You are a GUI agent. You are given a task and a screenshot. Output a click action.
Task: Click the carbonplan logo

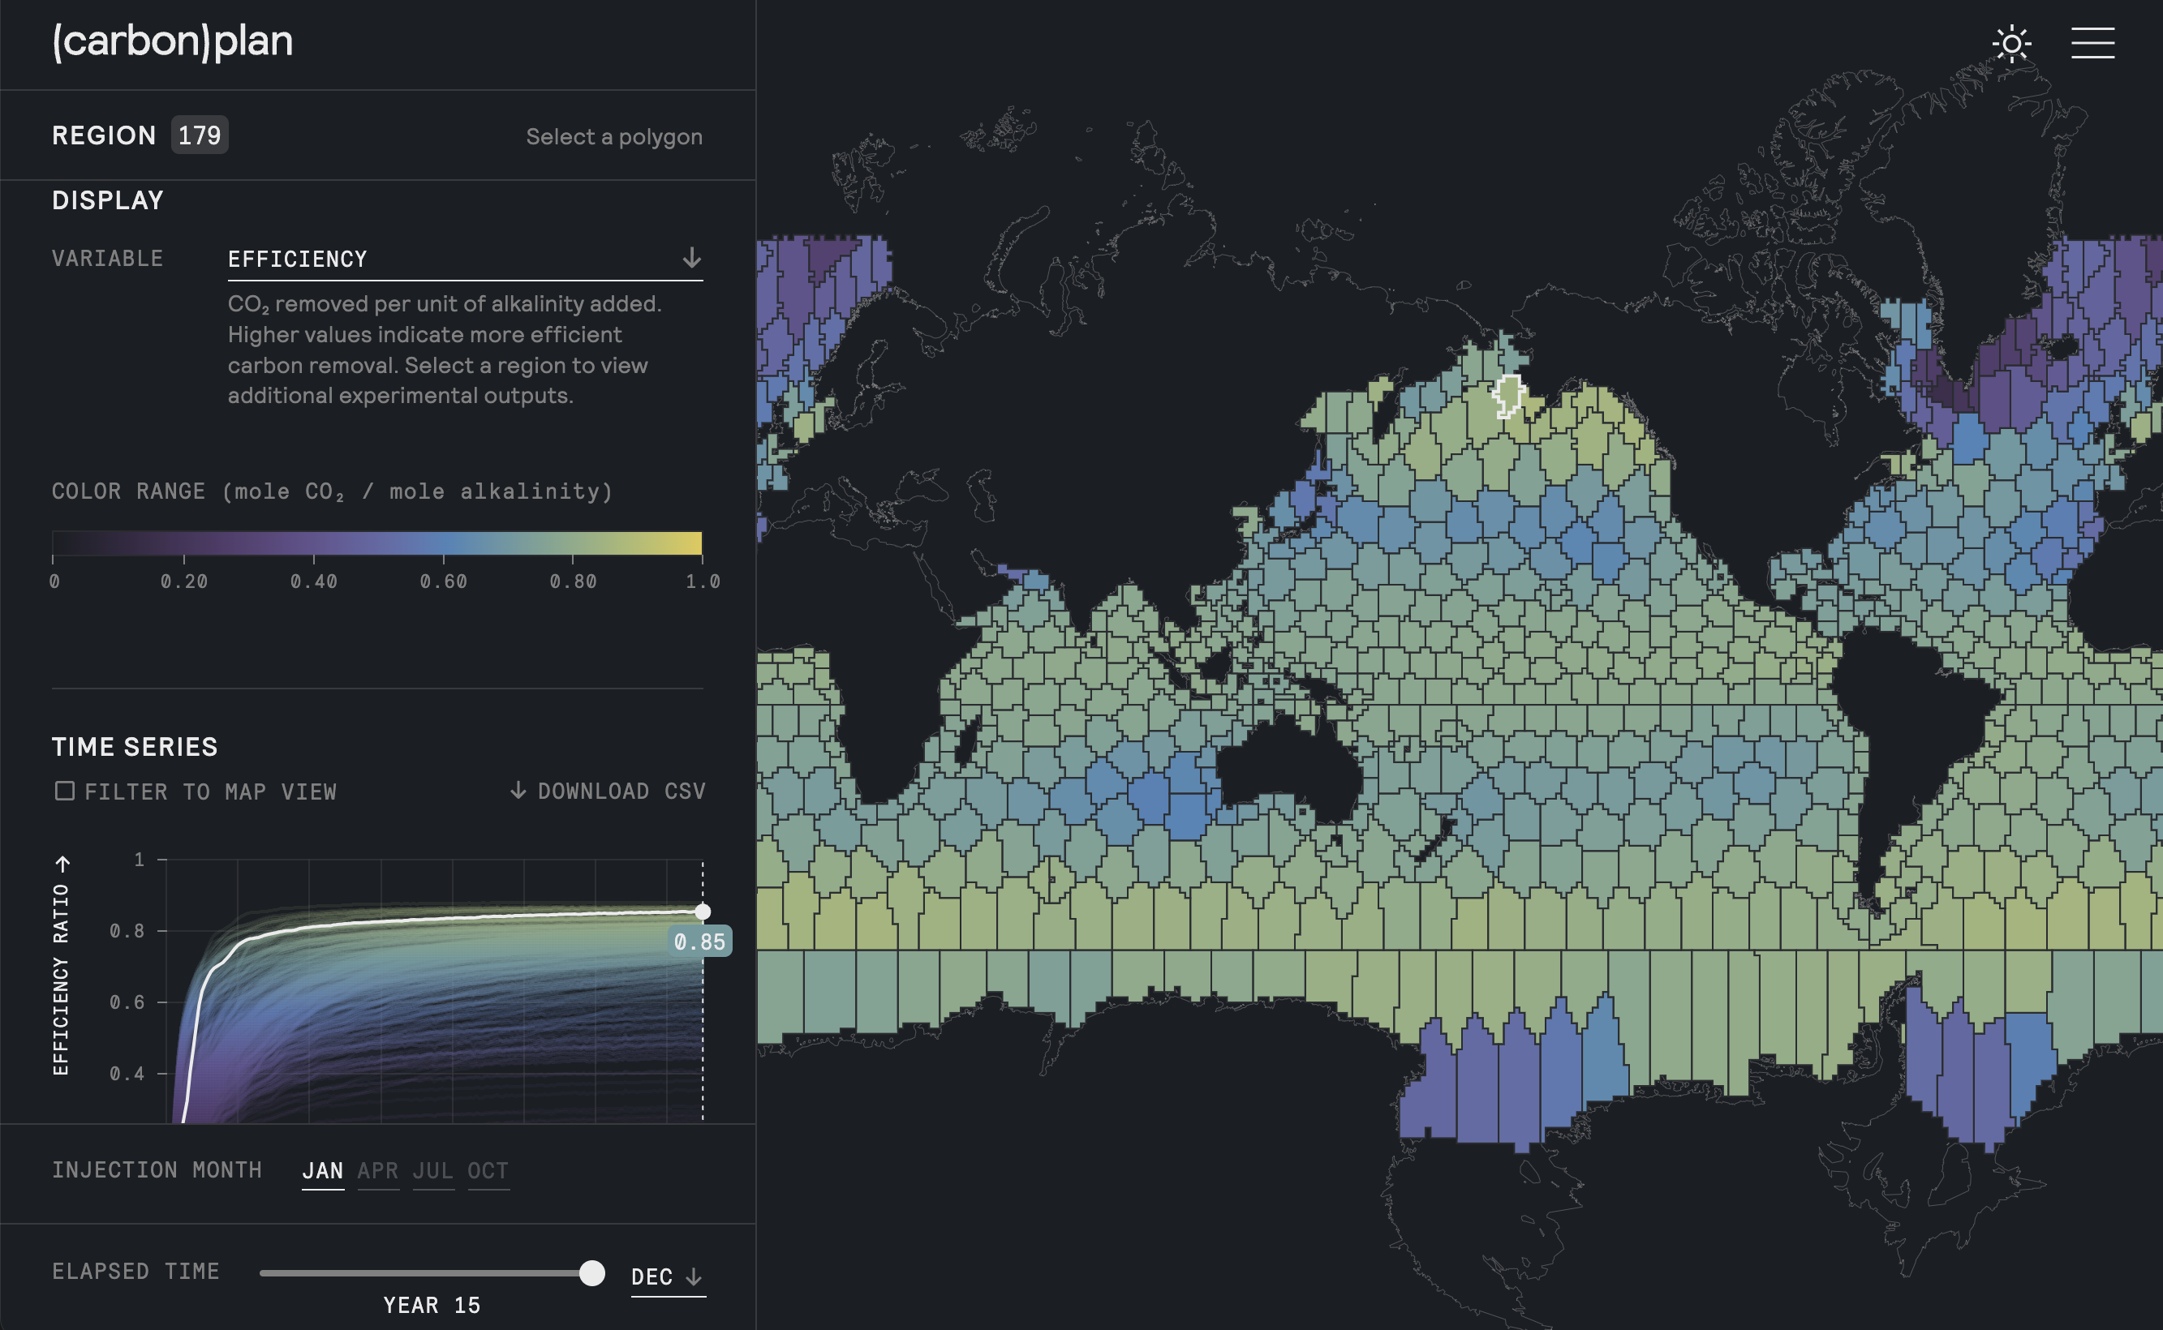pyautogui.click(x=173, y=41)
